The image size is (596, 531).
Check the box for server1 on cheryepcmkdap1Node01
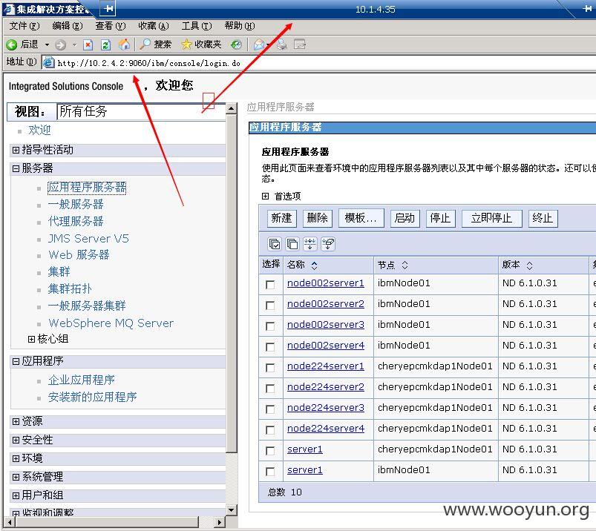pyautogui.click(x=270, y=451)
